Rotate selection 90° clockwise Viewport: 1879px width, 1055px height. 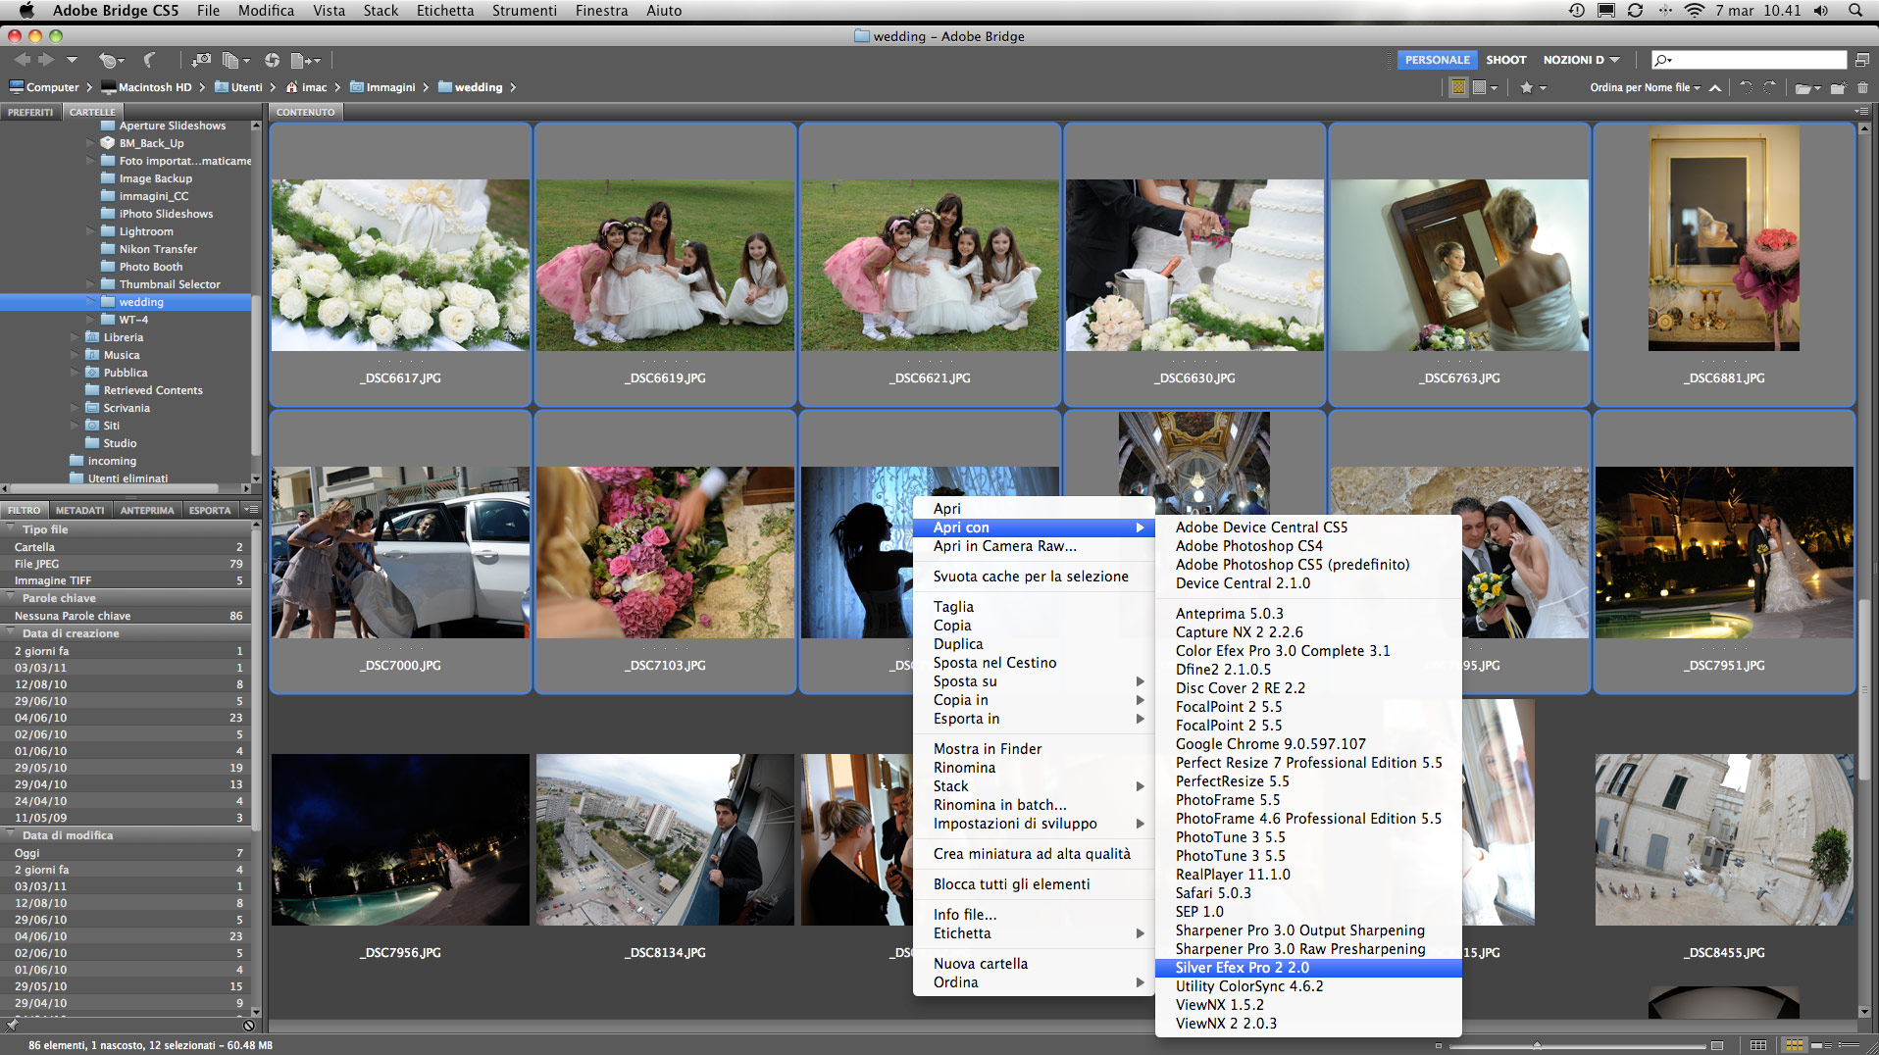[x=1770, y=87]
